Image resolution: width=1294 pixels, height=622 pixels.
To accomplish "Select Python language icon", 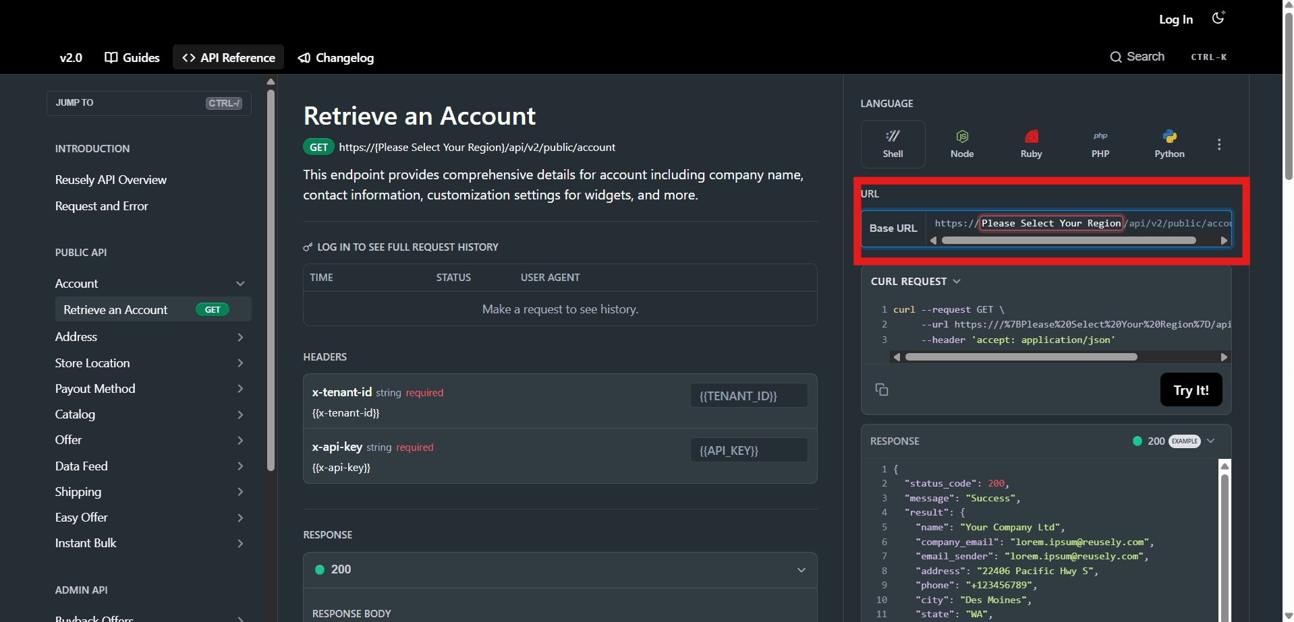I will (1170, 136).
